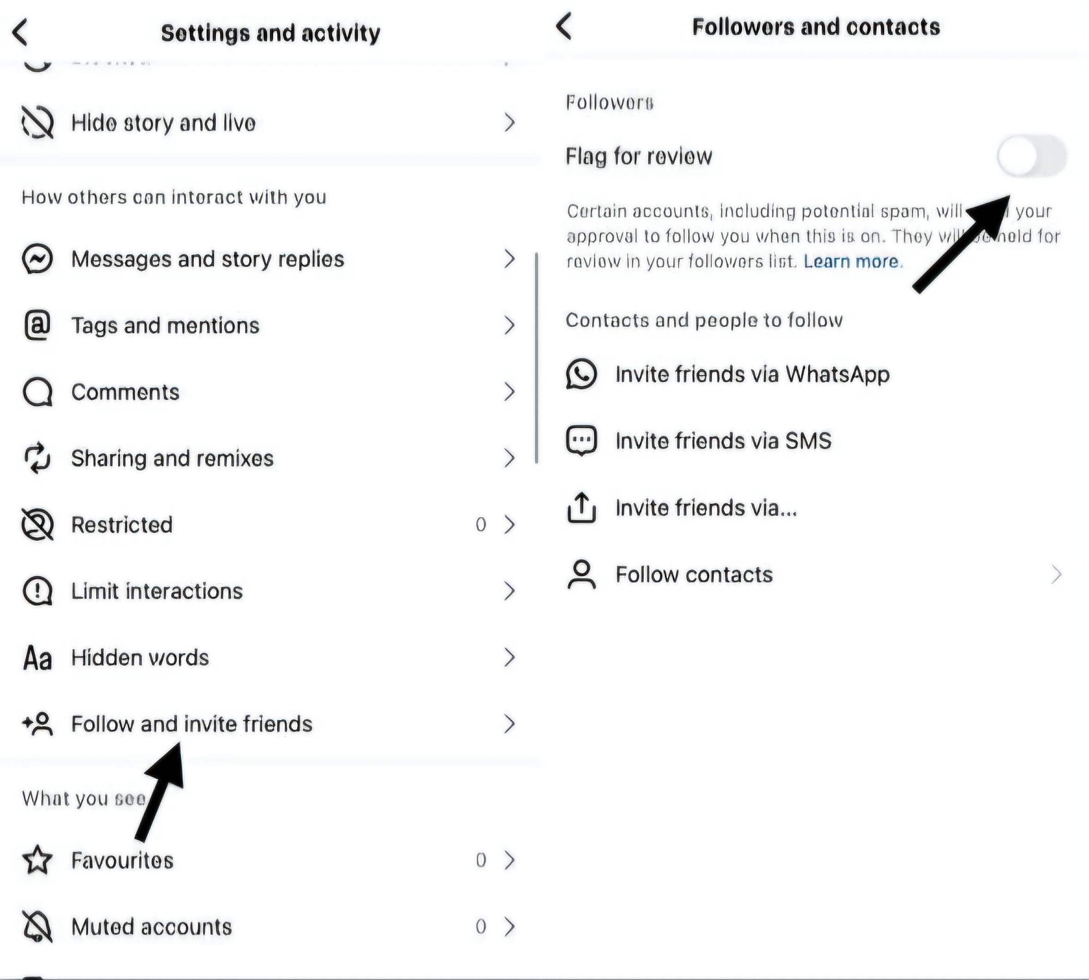Open Limit interactions settings
This screenshot has height=980, width=1089.
[157, 591]
